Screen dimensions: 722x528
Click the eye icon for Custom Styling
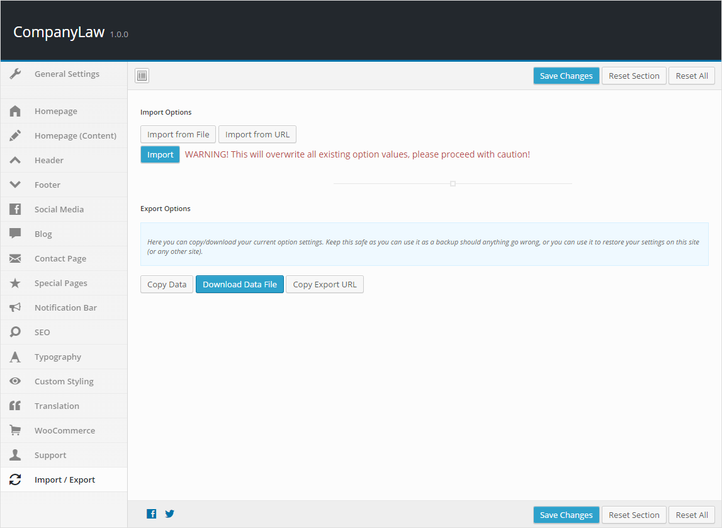[16, 381]
